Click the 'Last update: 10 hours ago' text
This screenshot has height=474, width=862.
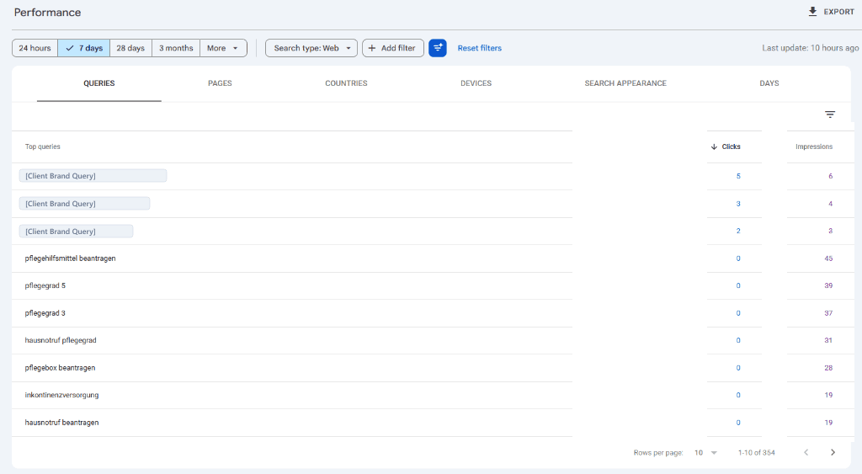811,48
